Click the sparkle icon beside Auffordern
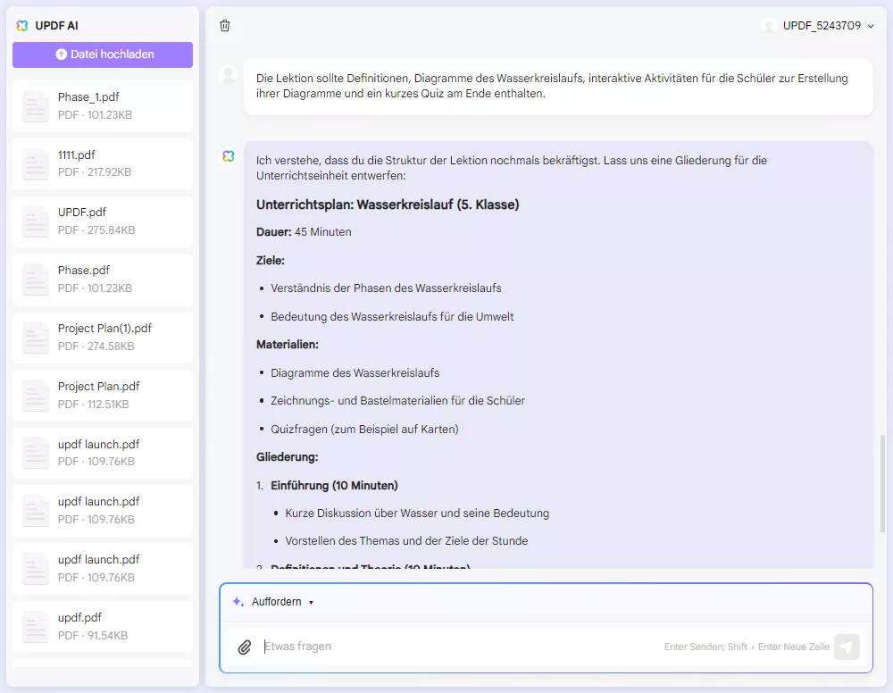Screen dimensions: 893x693 238,602
